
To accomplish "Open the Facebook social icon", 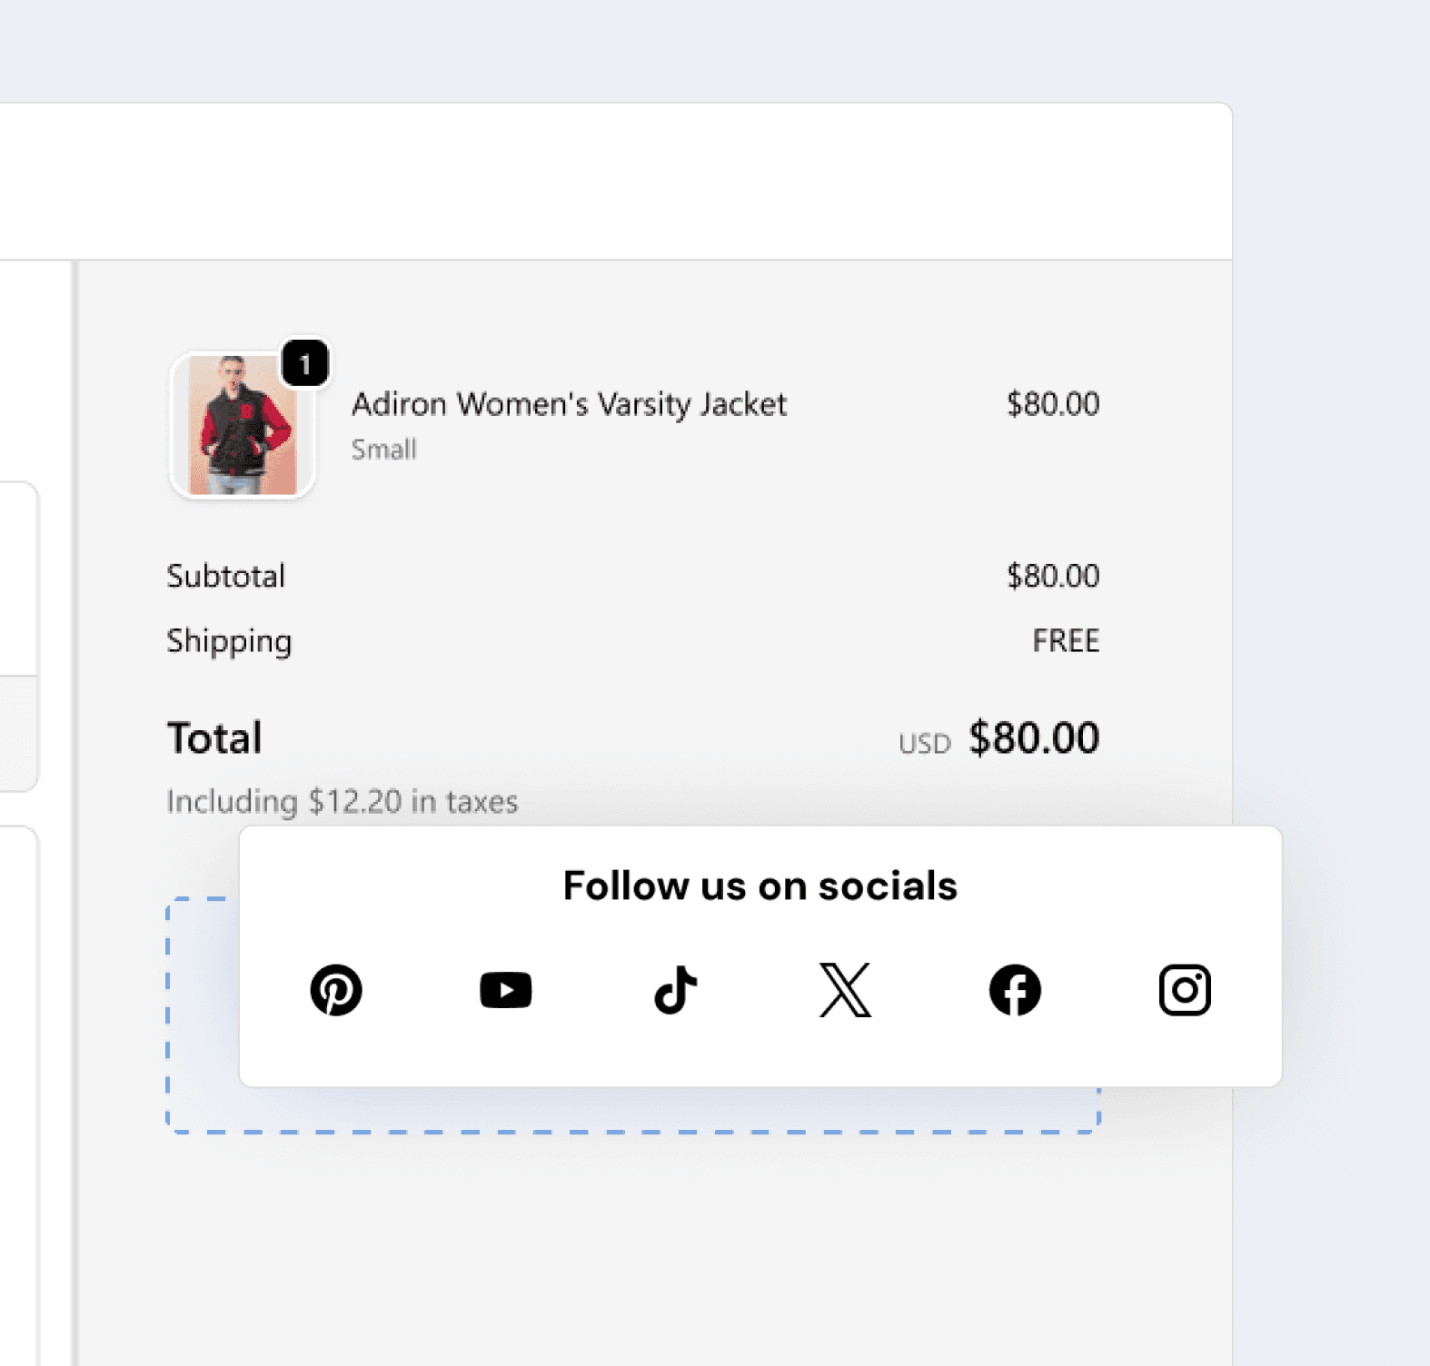I will click(x=1015, y=990).
